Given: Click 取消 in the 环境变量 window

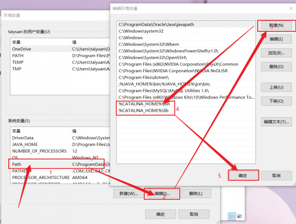Looking at the screenshot, I should [x=194, y=214].
